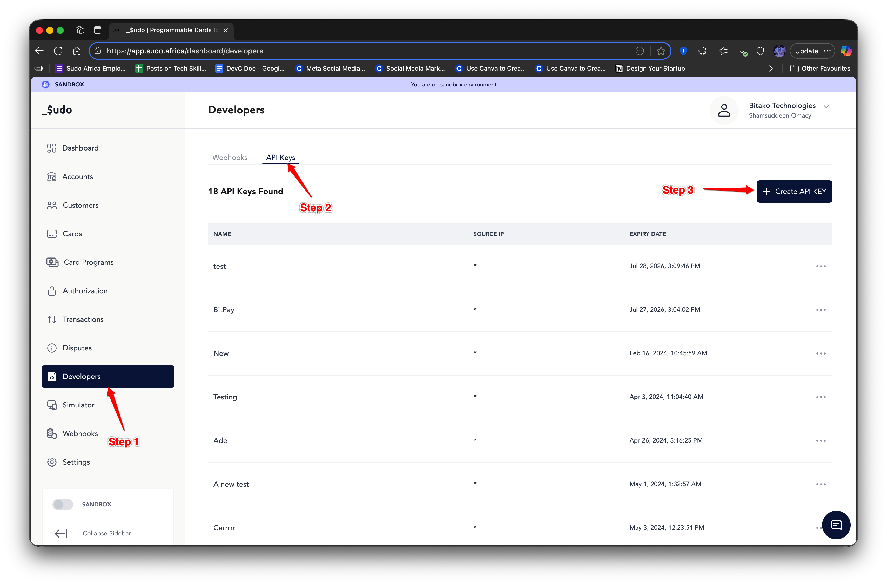This screenshot has height=585, width=887.
Task: Click Collapse Sidebar
Action: tap(107, 533)
